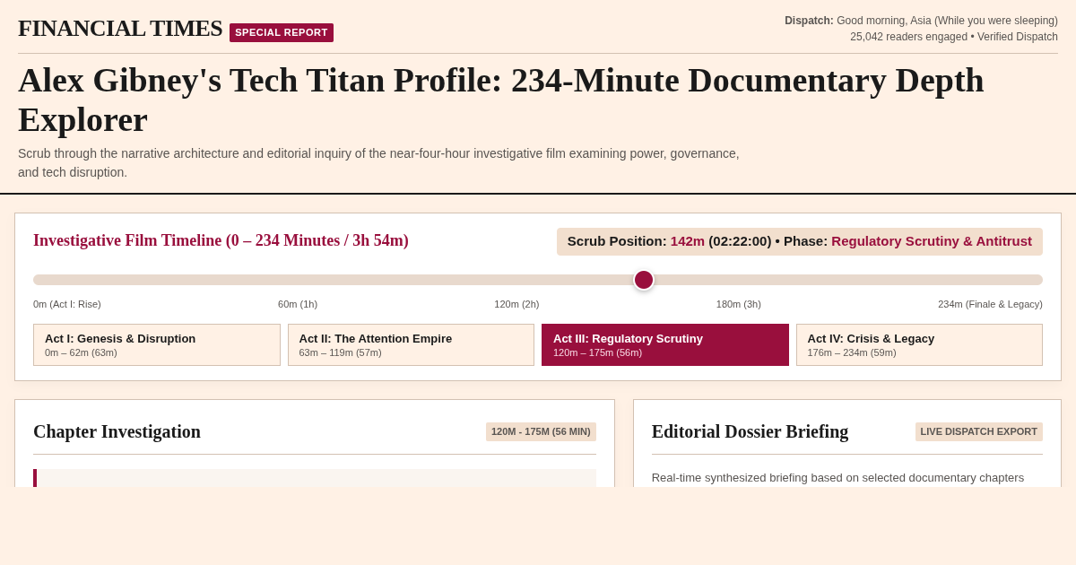
Task: Click the Investigative Film Timeline heading
Action: pos(221,240)
